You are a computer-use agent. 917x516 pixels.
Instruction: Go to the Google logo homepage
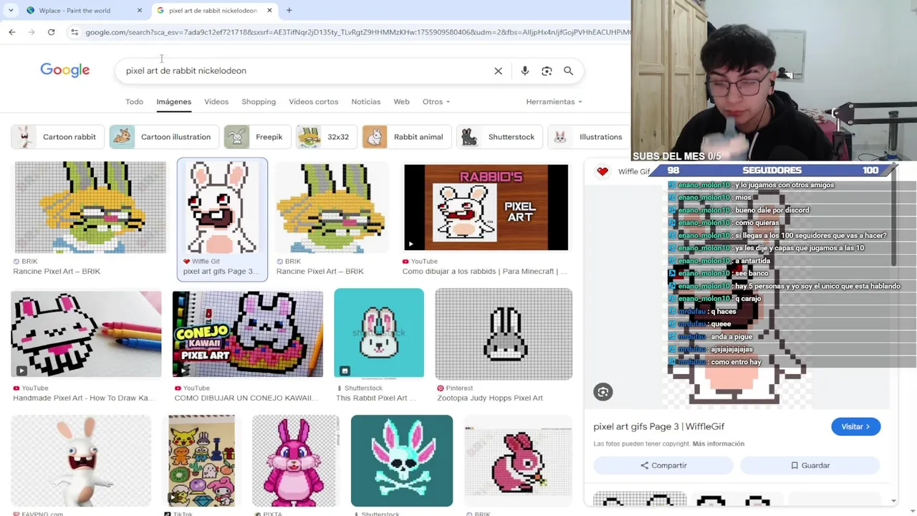coord(65,70)
